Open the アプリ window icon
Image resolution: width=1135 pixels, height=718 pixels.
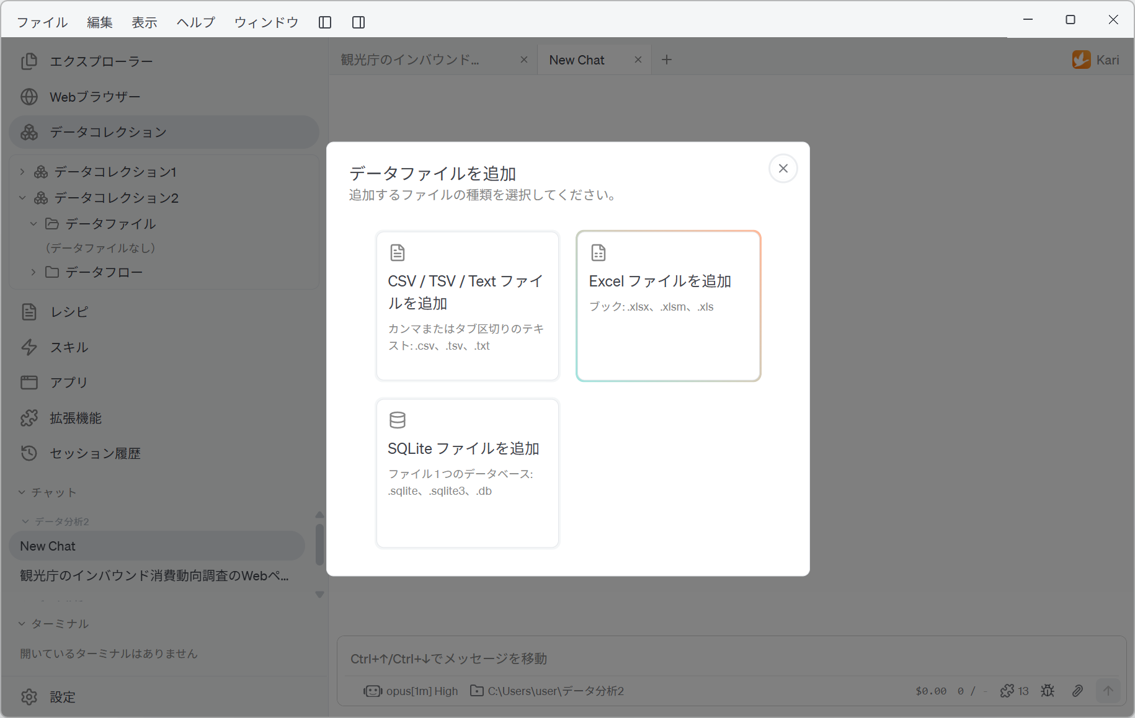point(29,383)
